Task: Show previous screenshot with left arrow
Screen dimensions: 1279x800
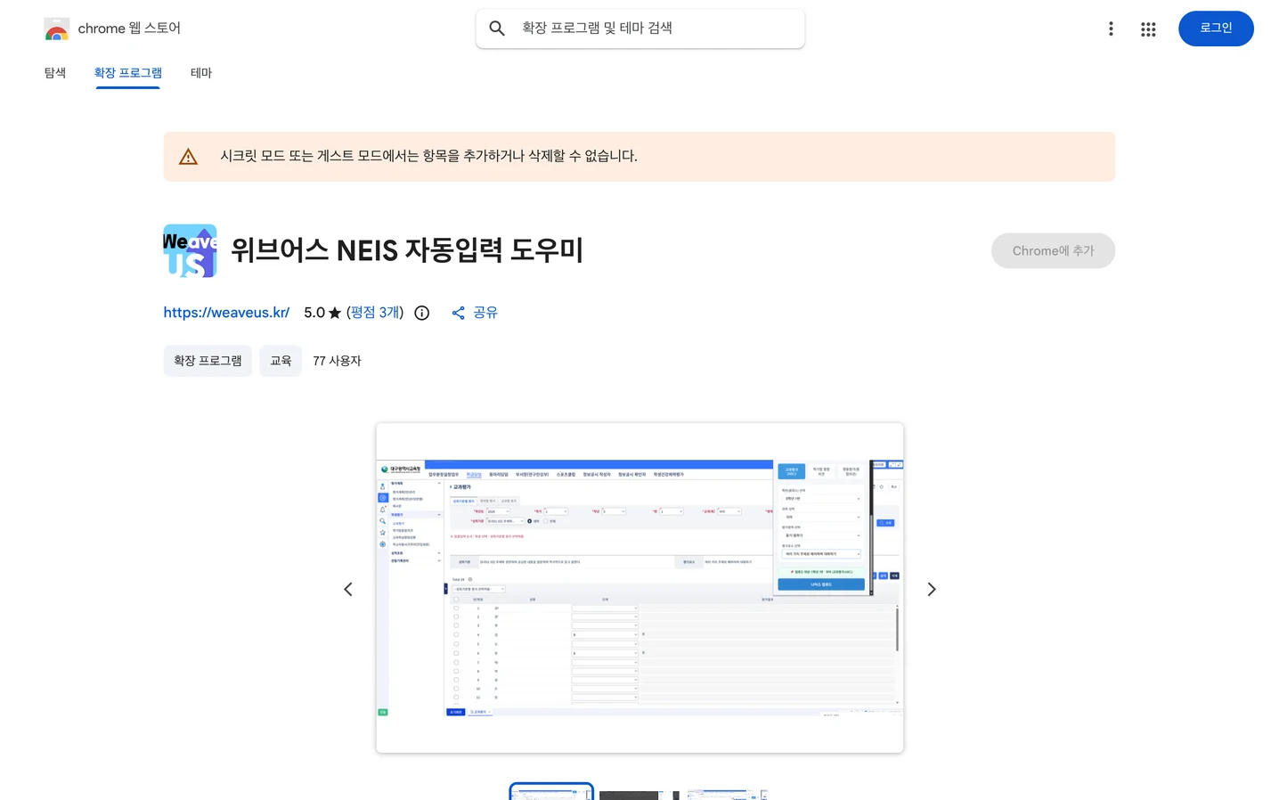Action: click(348, 589)
